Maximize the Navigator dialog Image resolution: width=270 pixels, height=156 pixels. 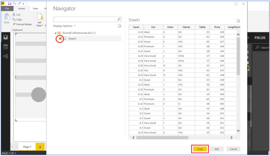pos(236,4)
